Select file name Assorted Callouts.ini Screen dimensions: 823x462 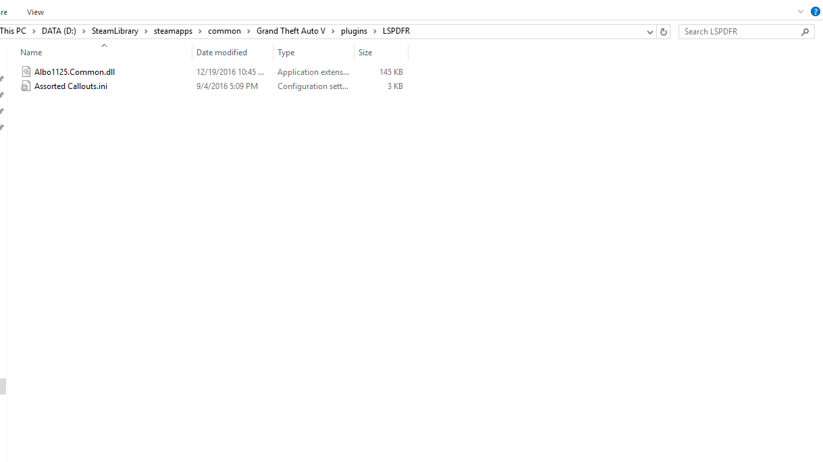tap(71, 86)
